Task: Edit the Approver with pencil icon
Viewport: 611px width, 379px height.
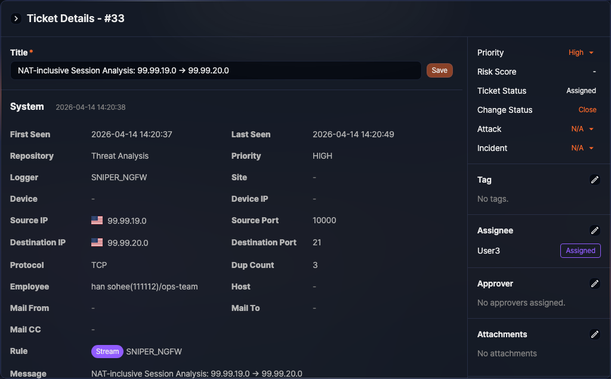Action: (x=594, y=284)
